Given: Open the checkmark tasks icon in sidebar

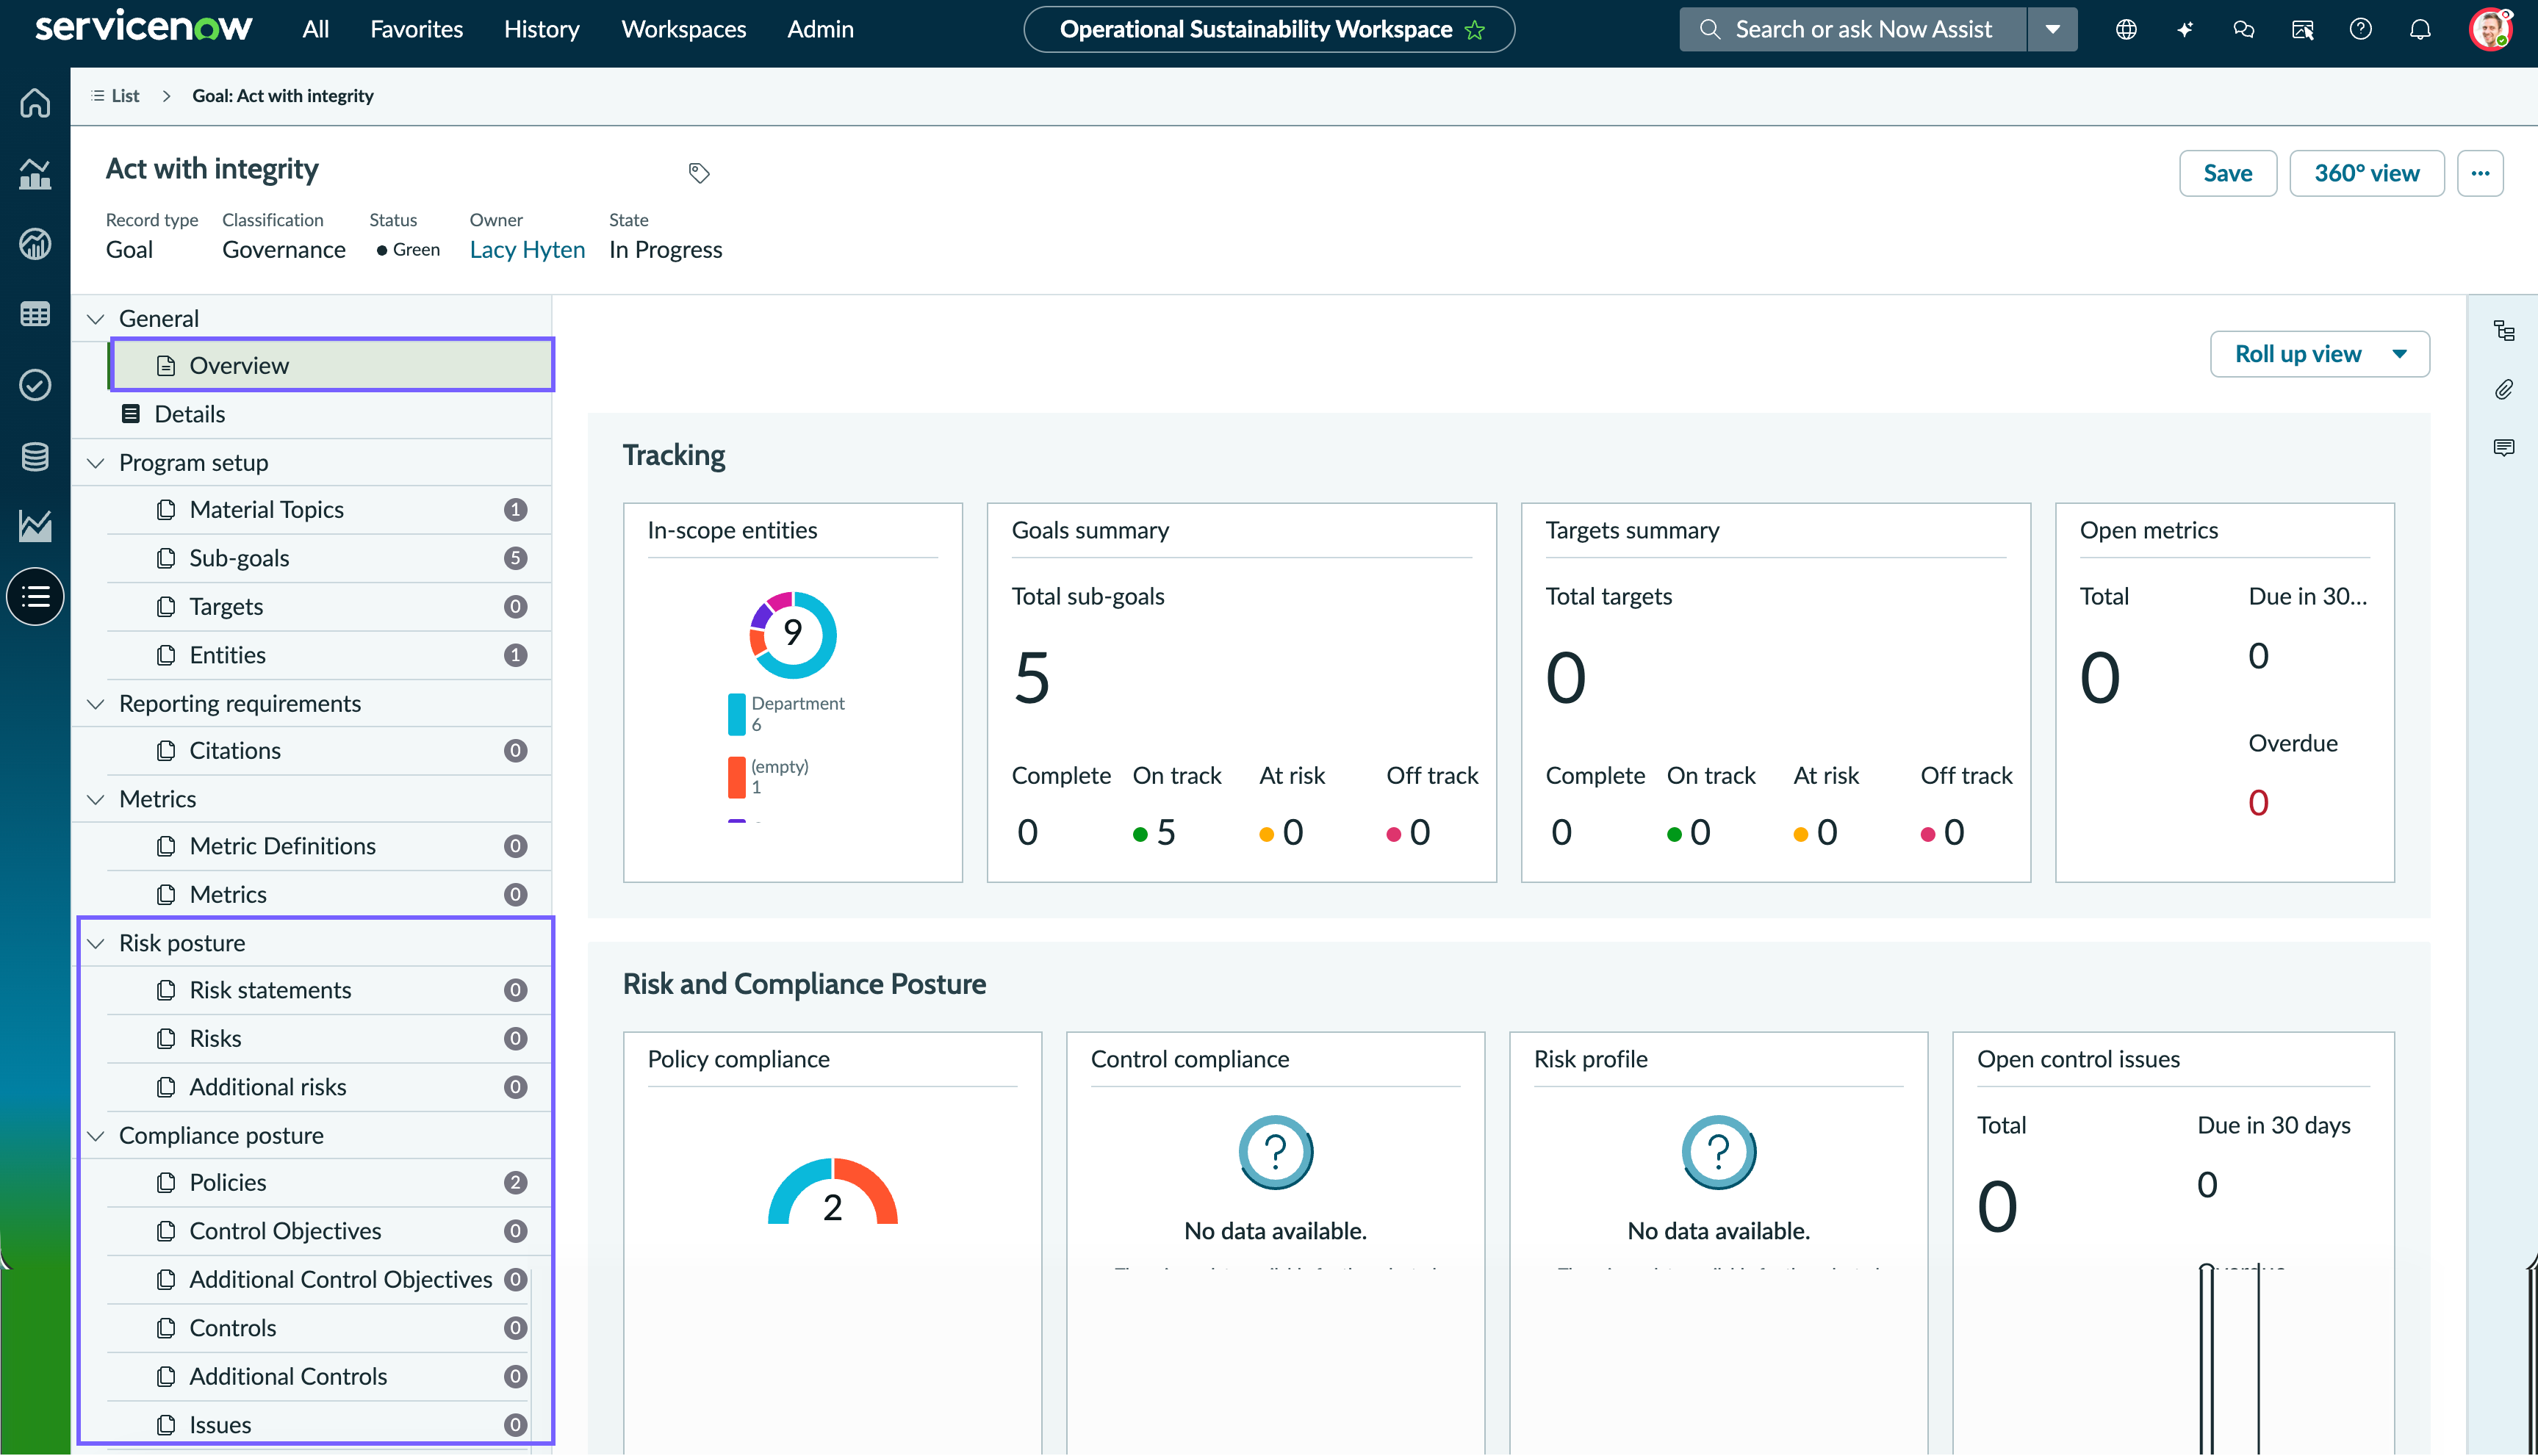Looking at the screenshot, I should pos(35,385).
